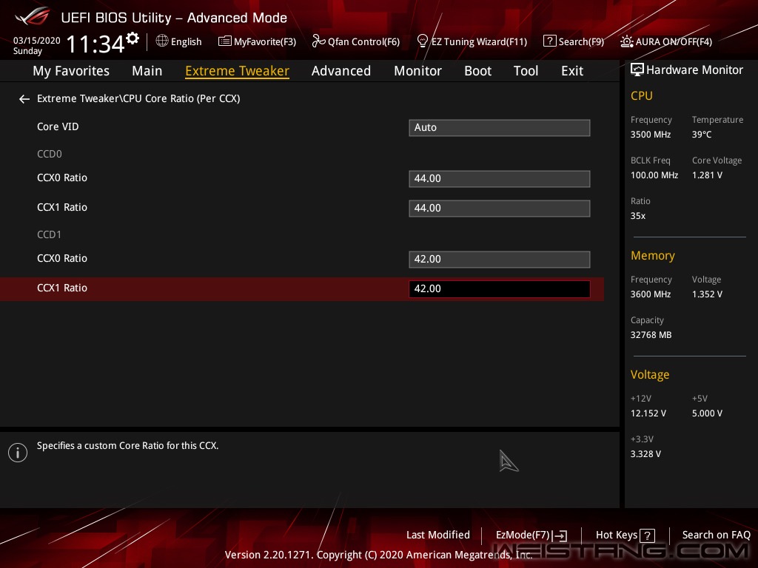Toggle AURA ON/OFF(F4)
758x568 pixels.
(666, 41)
